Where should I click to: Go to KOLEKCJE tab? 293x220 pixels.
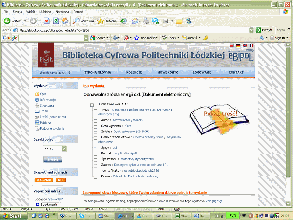[134, 72]
